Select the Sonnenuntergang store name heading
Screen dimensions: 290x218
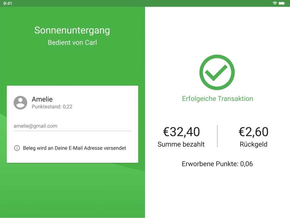pos(72,30)
